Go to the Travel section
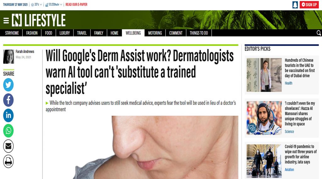The height and width of the screenshot is (179, 322). (x=82, y=33)
